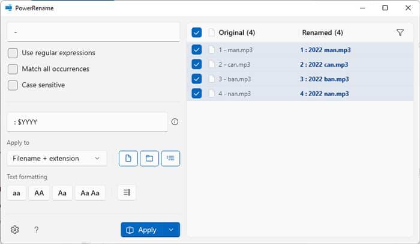Select the 1 - man.mp3 original filename
This screenshot has height=244, width=420.
[235, 50]
